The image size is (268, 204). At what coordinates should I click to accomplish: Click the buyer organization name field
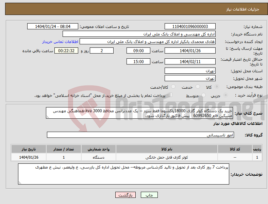coord(139,34)
